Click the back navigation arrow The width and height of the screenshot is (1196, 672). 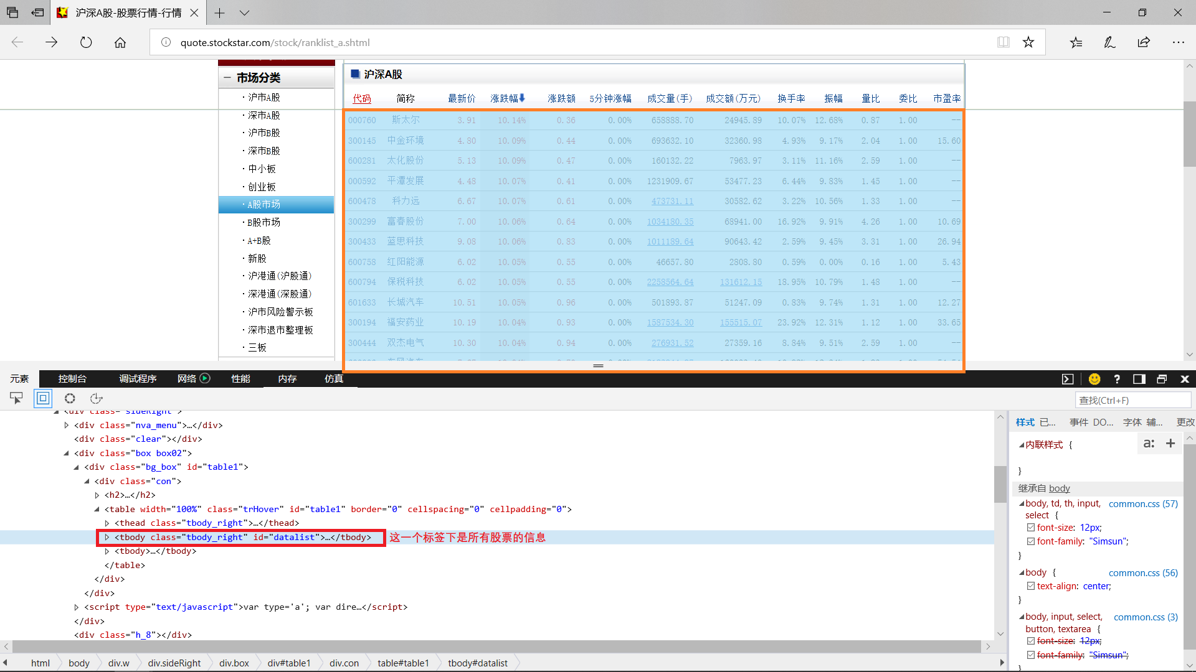[17, 42]
